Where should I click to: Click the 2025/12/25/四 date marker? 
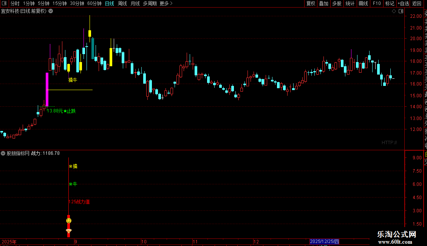tap(324, 241)
